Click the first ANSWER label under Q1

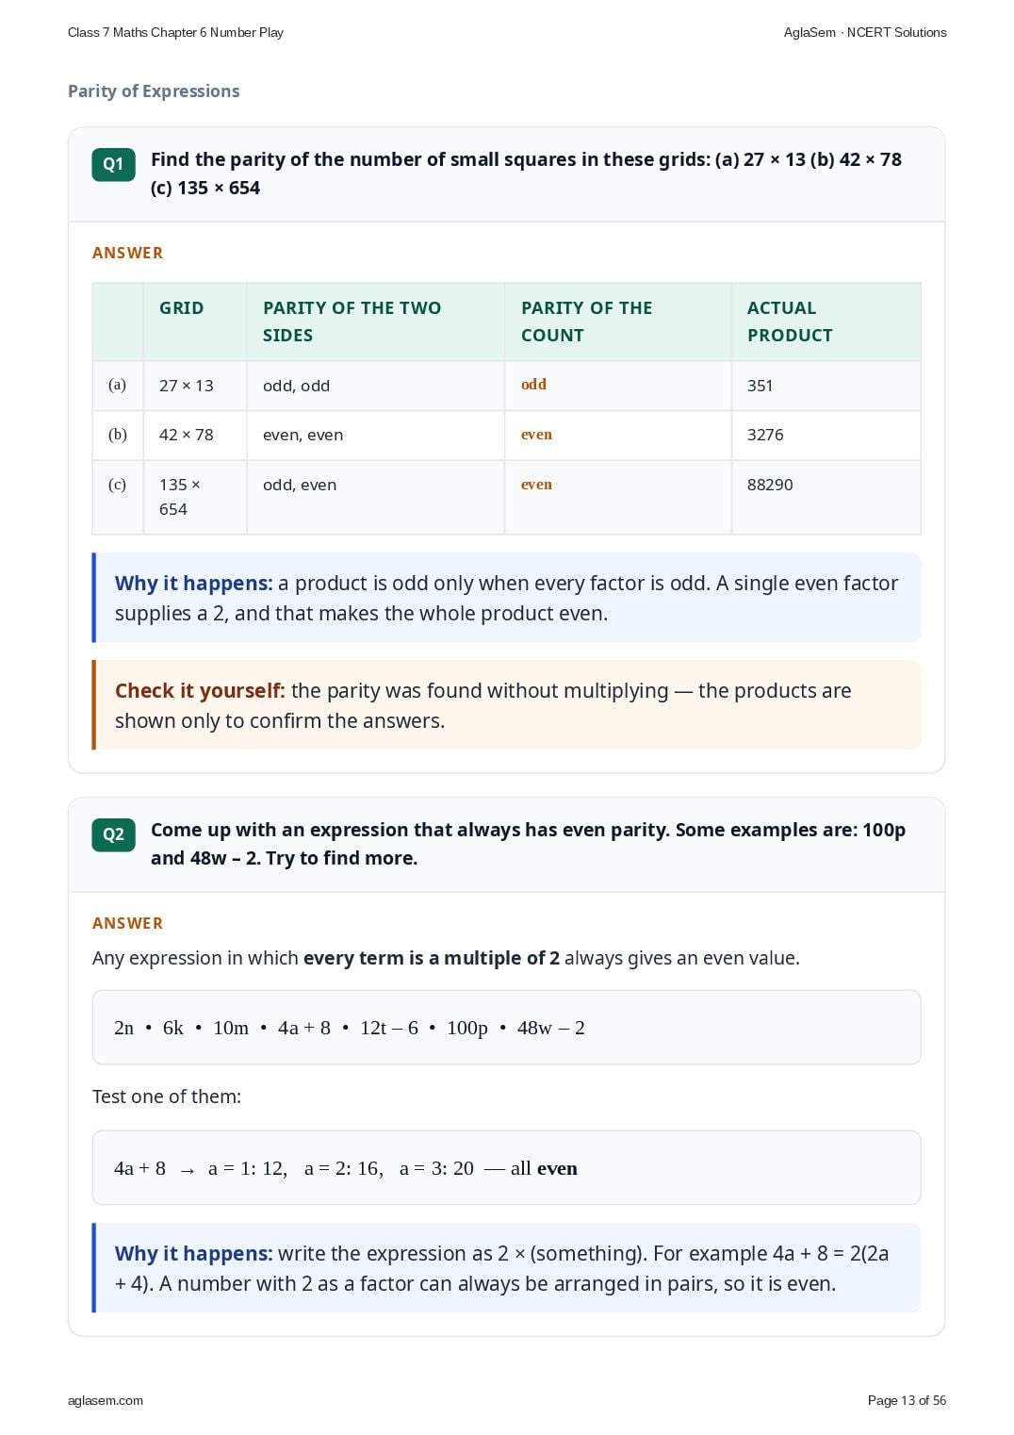tap(128, 253)
